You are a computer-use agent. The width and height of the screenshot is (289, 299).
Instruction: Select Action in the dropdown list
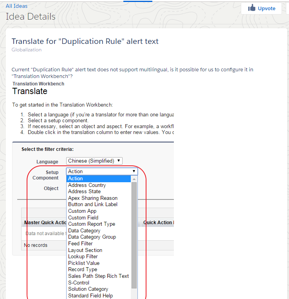(99, 178)
